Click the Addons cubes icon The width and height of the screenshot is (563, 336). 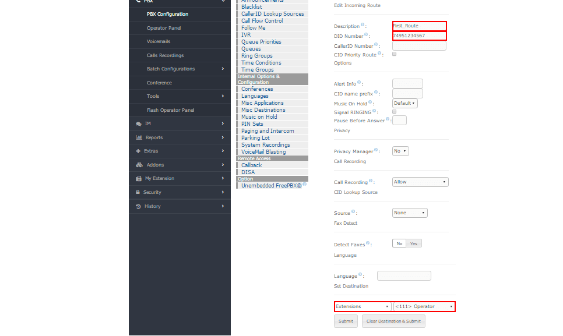coord(139,165)
